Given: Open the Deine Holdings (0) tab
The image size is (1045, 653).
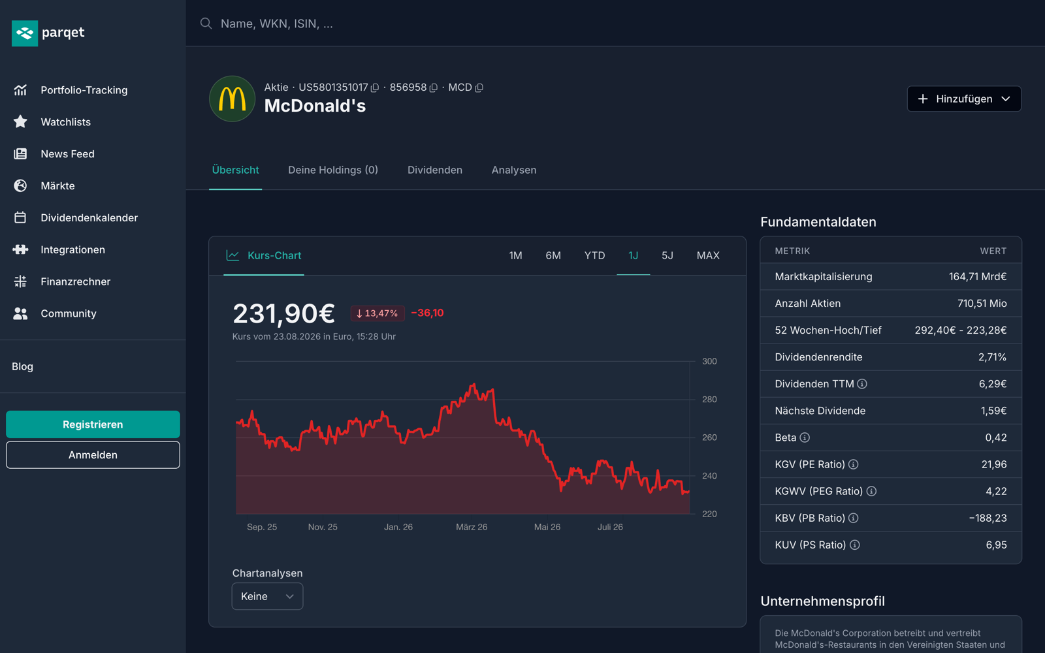Looking at the screenshot, I should 333,170.
